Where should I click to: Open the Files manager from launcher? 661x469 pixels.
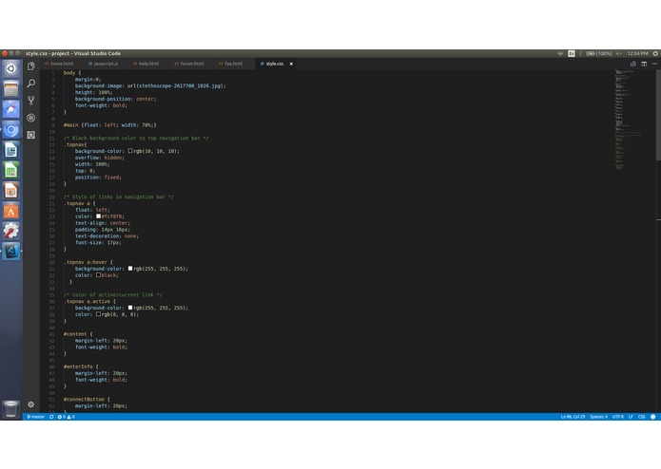pos(11,88)
